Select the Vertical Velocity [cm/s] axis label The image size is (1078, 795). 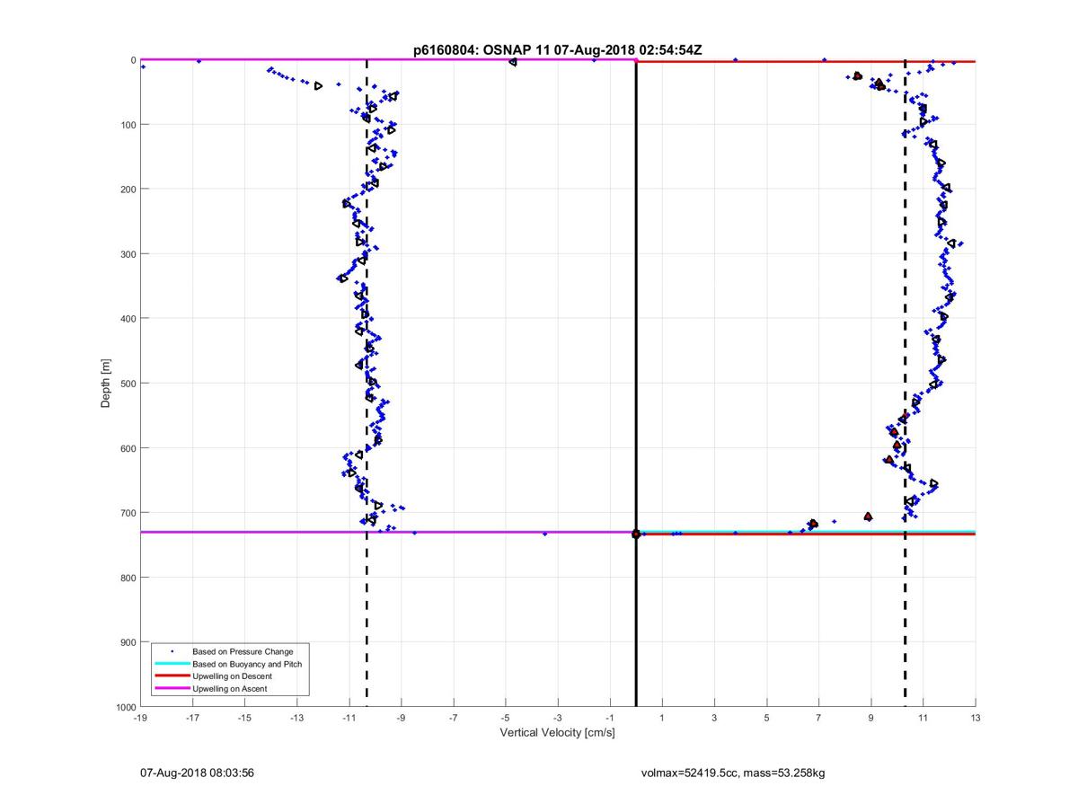point(557,733)
